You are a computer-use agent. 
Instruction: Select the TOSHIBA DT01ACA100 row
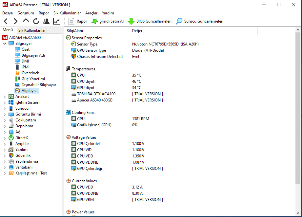coord(117,94)
